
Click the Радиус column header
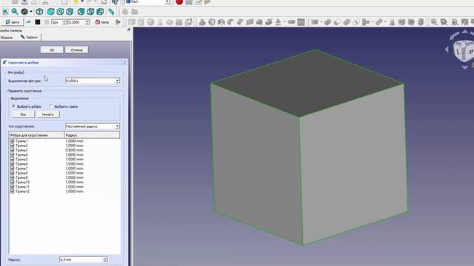pos(92,135)
